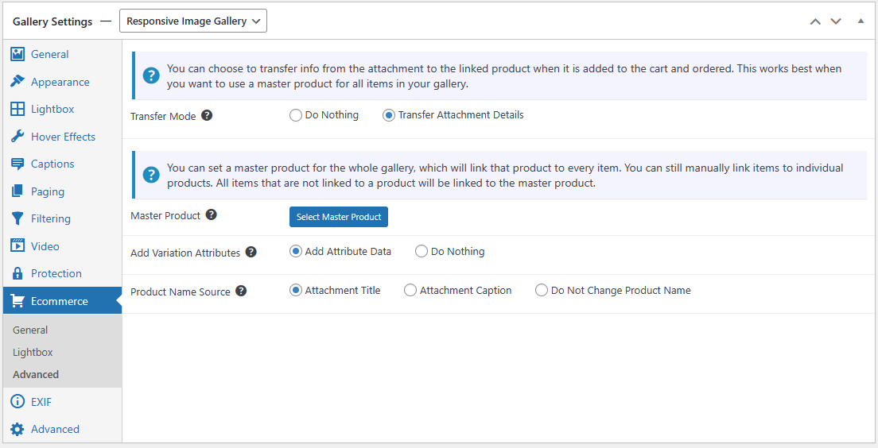Viewport: 878px width, 448px height.
Task: Open the Responsive Image Gallery dropdown
Action: (193, 21)
